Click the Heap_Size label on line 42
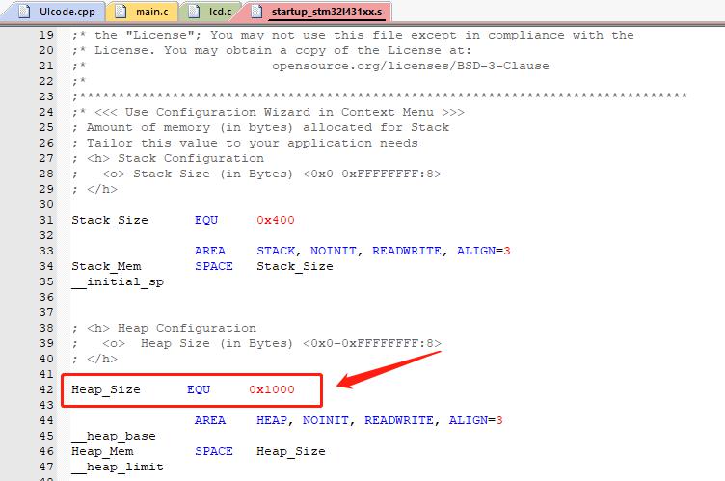Viewport: 725px width, 481px height. point(106,389)
